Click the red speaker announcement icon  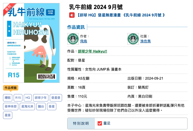tap(72, 15)
